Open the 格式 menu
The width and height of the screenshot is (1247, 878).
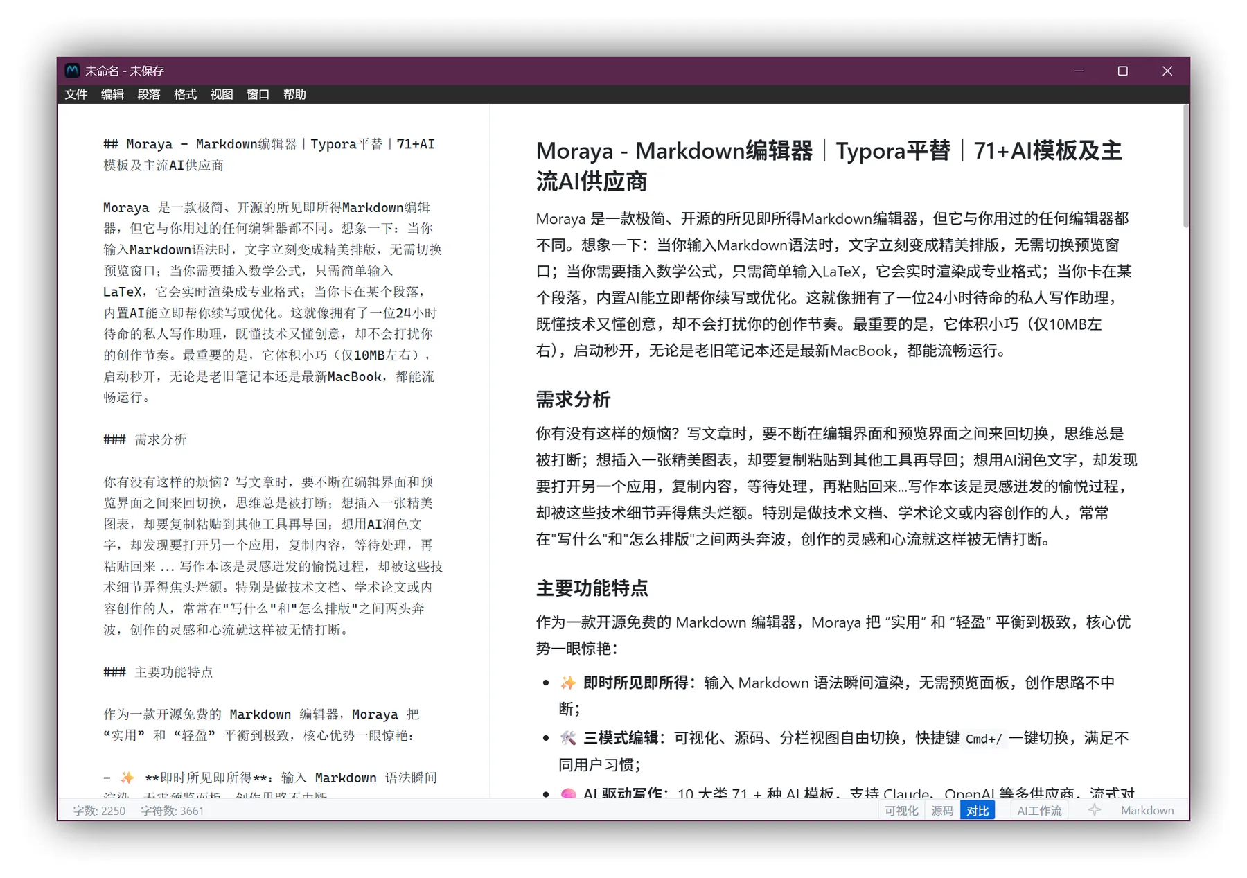click(184, 95)
